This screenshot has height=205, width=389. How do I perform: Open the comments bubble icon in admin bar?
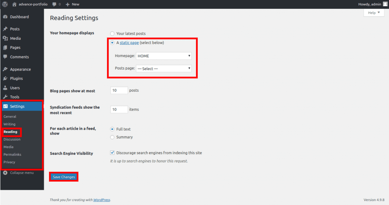click(54, 4)
